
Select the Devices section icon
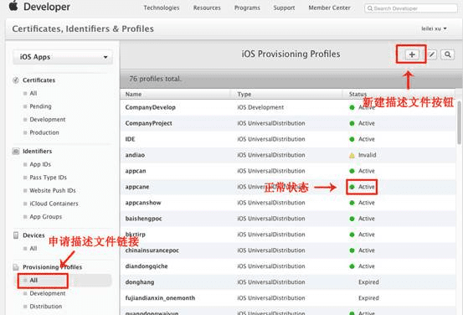[16, 235]
